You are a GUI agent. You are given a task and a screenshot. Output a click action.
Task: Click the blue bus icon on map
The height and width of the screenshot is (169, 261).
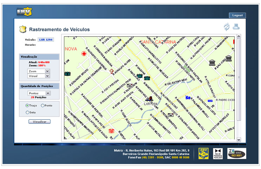pyautogui.click(x=210, y=100)
